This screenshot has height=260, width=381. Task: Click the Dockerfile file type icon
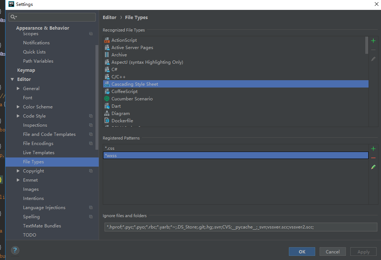point(107,120)
